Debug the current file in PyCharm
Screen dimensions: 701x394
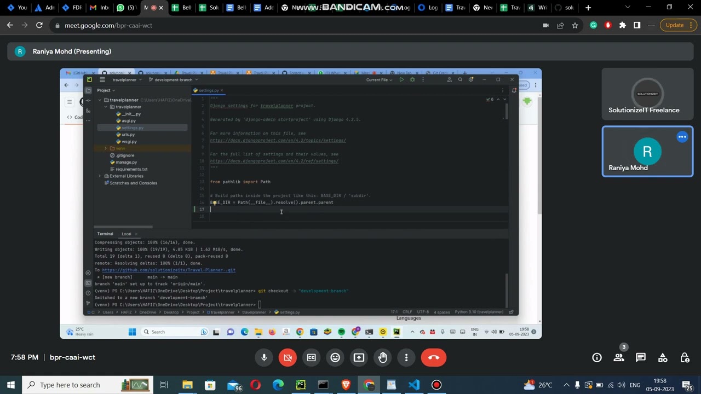(412, 80)
